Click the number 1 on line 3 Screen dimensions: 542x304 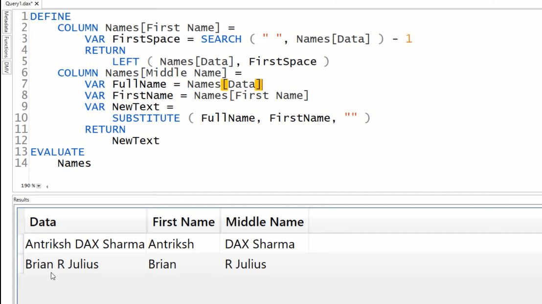[x=409, y=39]
